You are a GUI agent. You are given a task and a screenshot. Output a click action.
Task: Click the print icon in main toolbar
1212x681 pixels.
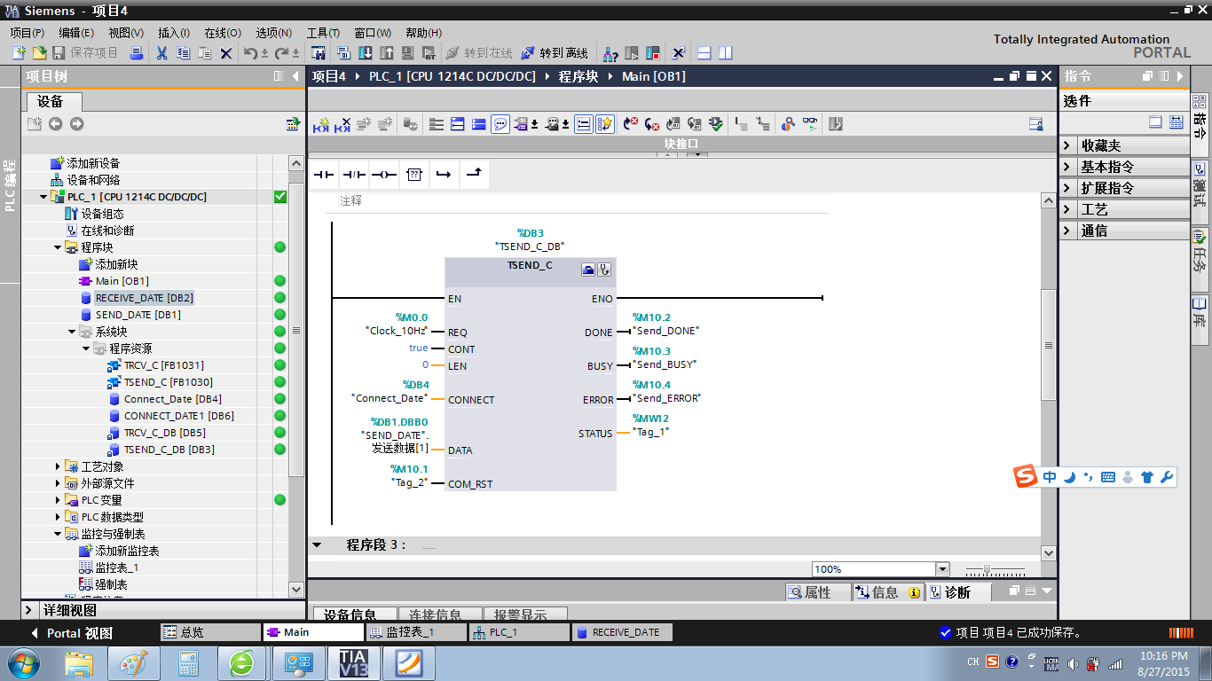point(137,53)
